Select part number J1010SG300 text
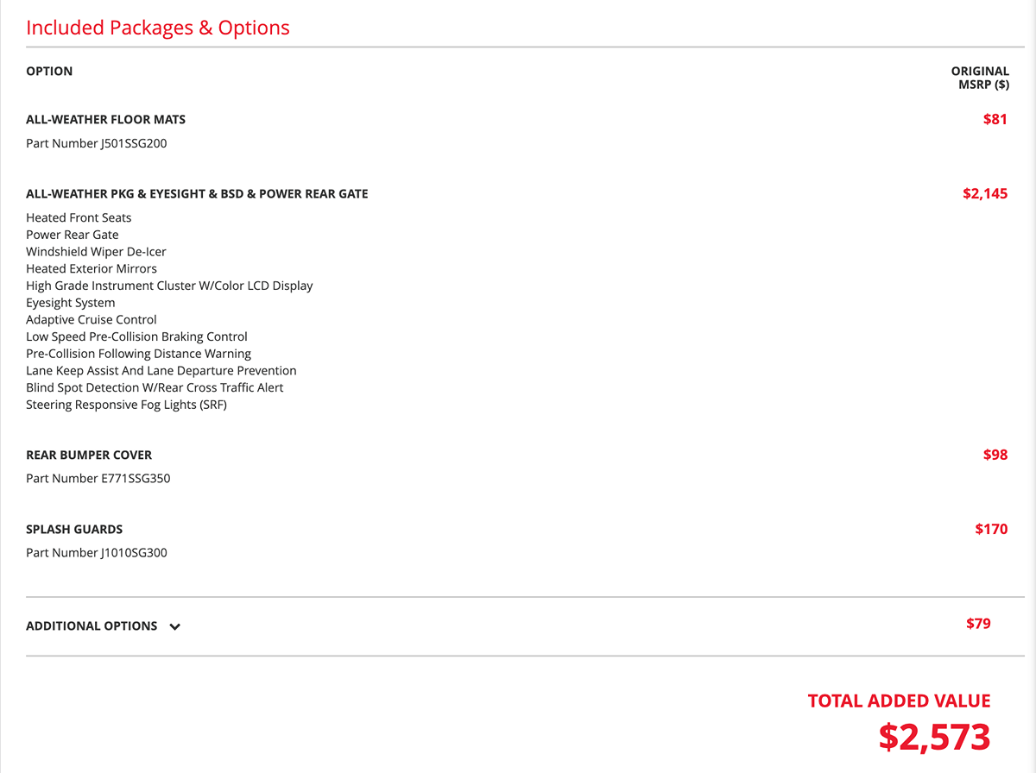 (x=97, y=553)
